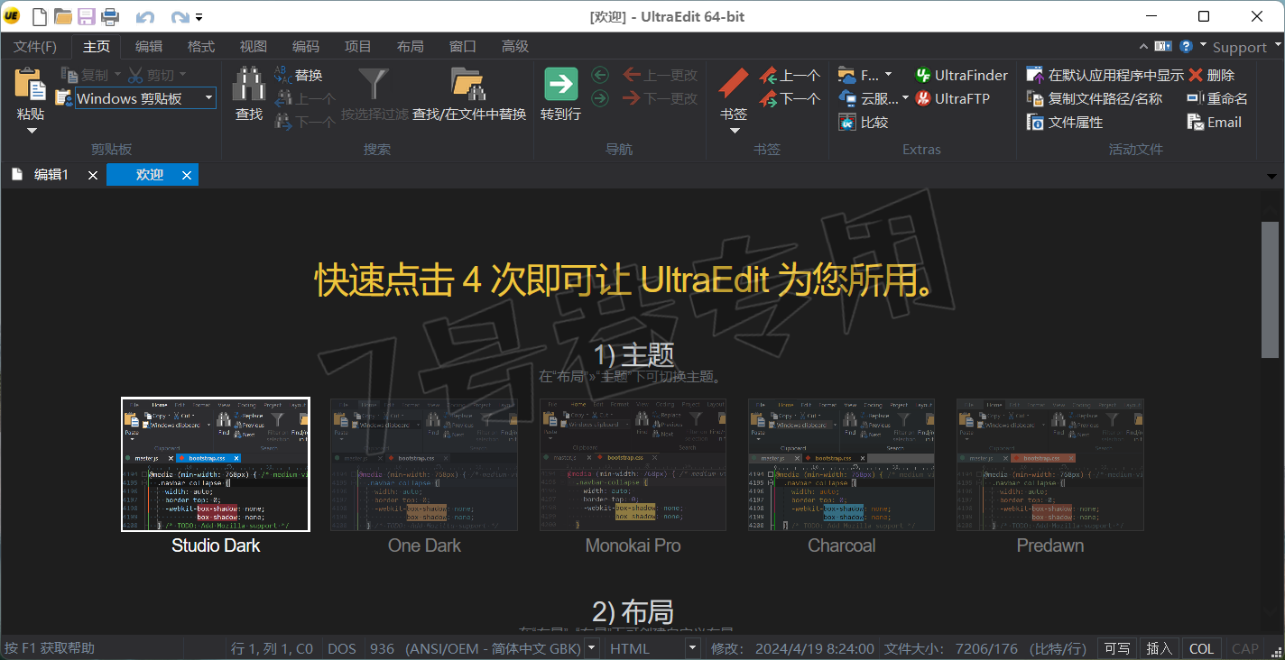
Task: Toggle the 插入 insert mode button
Action: [x=1159, y=648]
